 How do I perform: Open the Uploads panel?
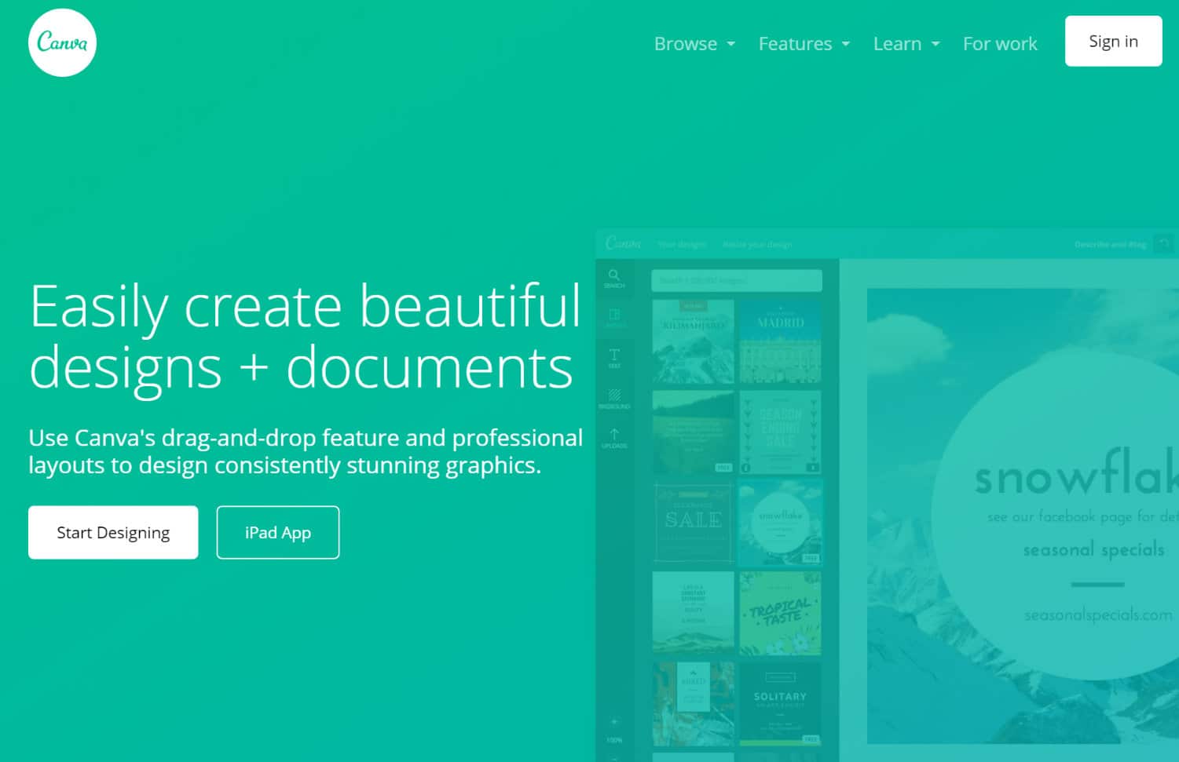614,439
